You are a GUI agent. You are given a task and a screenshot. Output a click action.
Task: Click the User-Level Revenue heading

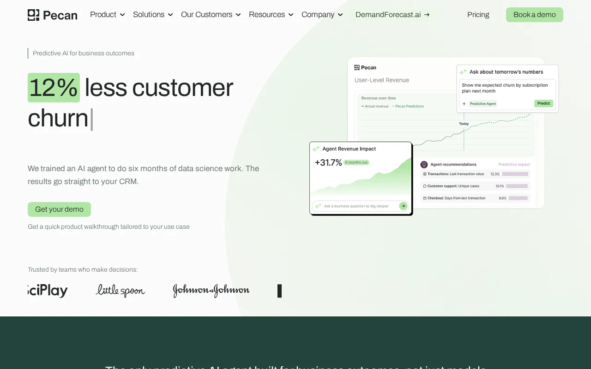pyautogui.click(x=382, y=80)
